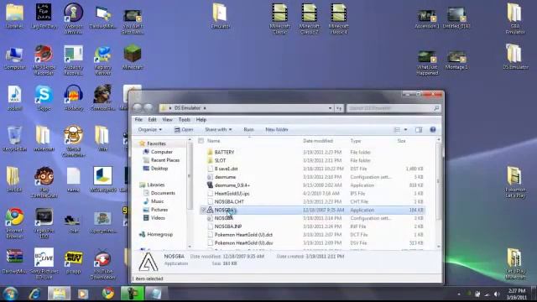Sort files by Date modified column
The image size is (537, 302).
tap(318, 141)
